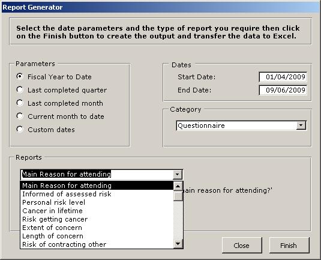Click the Close button

click(x=242, y=245)
